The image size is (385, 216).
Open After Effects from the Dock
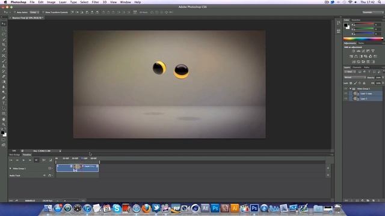(205, 208)
